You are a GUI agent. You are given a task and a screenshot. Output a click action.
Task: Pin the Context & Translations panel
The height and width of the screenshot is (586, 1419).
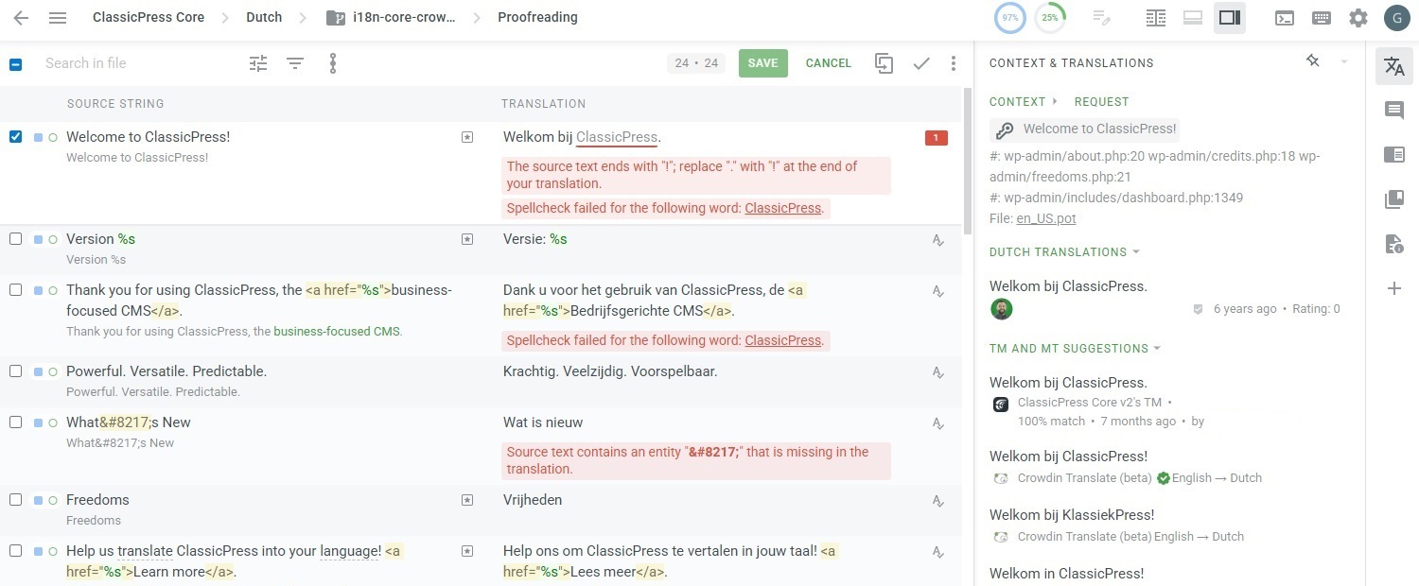click(1312, 60)
